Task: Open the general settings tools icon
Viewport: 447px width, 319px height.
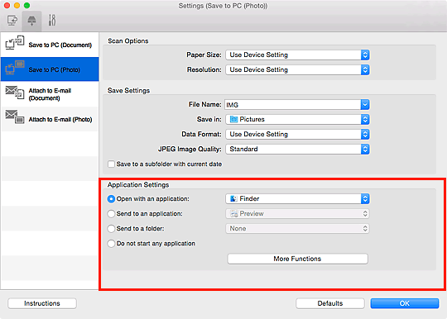Action: (x=52, y=21)
